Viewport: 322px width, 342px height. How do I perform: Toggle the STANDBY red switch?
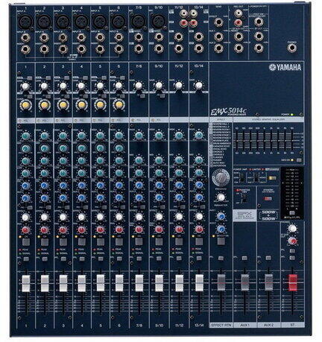click(268, 199)
